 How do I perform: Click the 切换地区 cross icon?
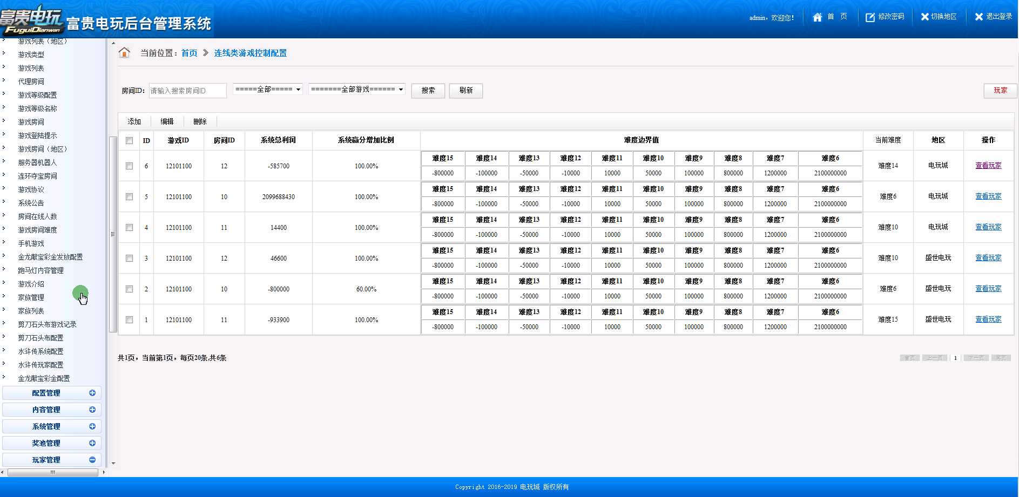(925, 17)
